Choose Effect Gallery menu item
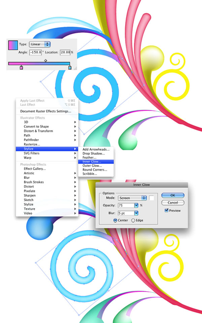This screenshot has width=202, height=323. tap(47, 169)
